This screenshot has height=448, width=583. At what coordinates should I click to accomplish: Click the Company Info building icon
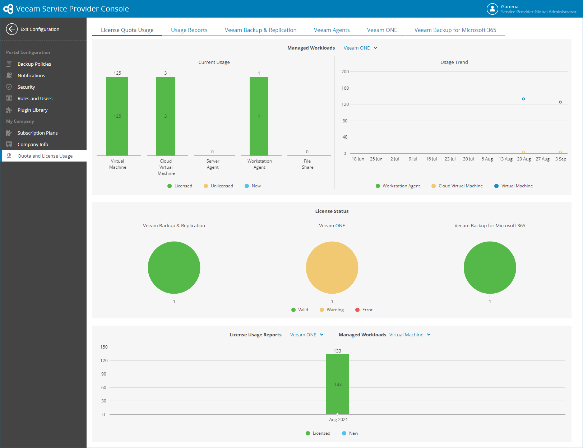[9, 144]
